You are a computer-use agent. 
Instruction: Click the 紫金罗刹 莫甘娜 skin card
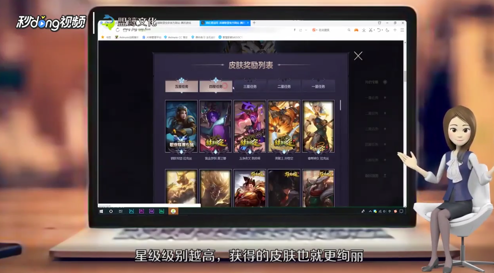click(216, 127)
